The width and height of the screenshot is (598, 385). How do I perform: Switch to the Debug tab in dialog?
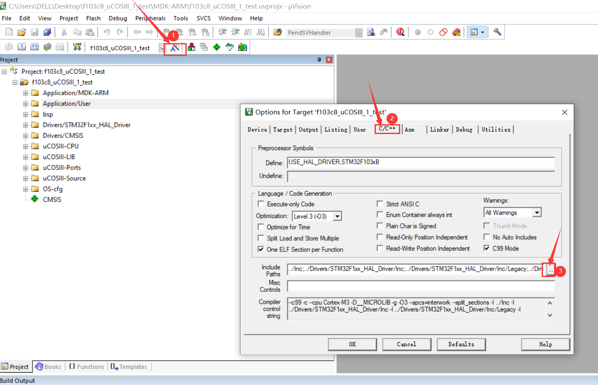[x=464, y=129]
